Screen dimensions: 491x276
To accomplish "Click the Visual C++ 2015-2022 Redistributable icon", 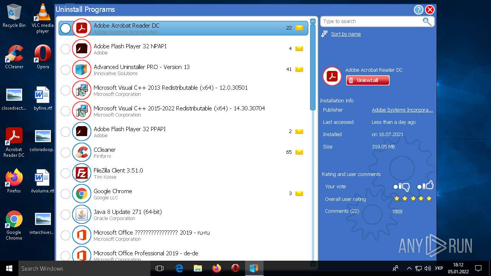I will (81, 111).
